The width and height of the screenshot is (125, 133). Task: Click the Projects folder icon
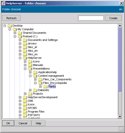[30, 94]
